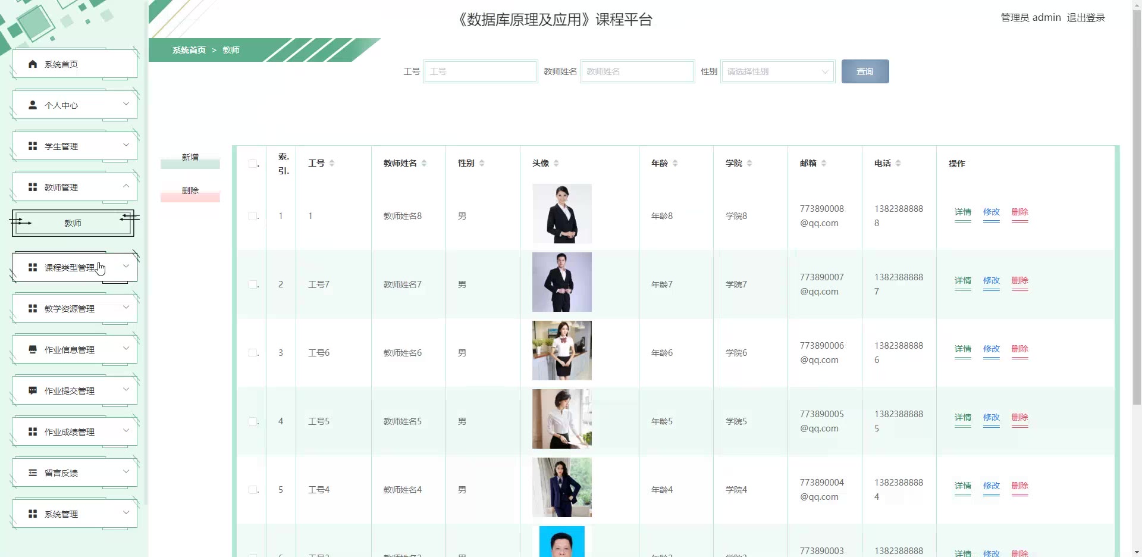Click the 教师姓名 search input field
This screenshot has width=1142, height=557.
[x=638, y=71]
